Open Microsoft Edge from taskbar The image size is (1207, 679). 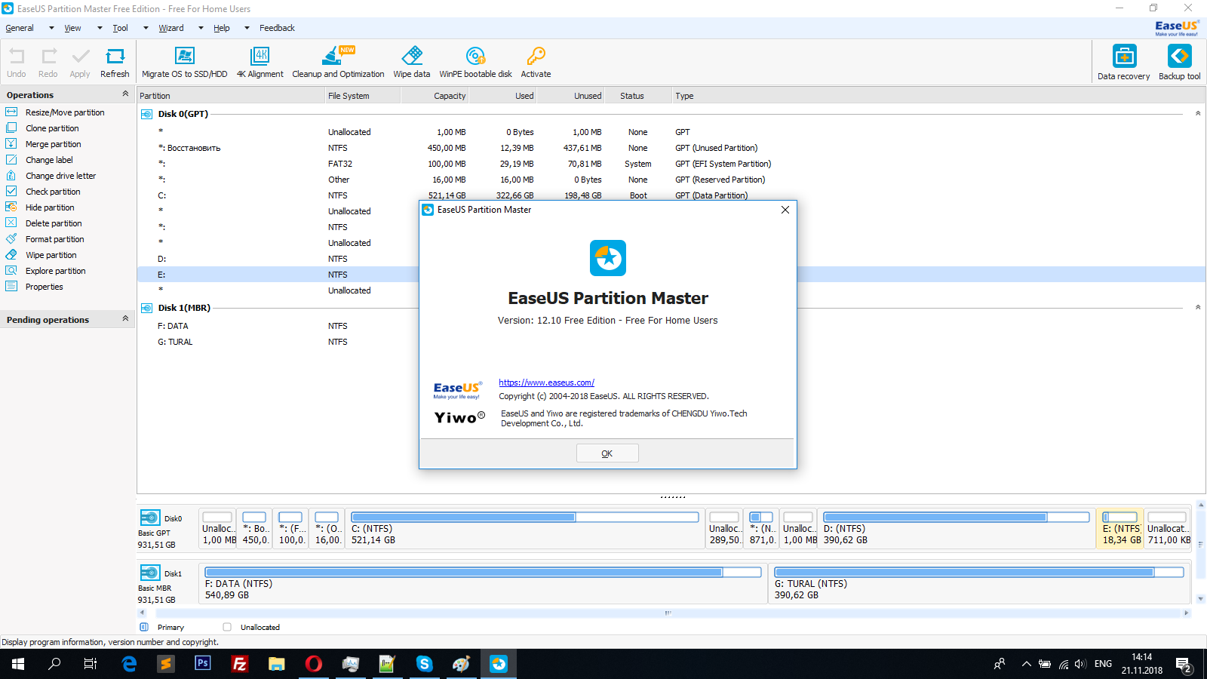(129, 664)
